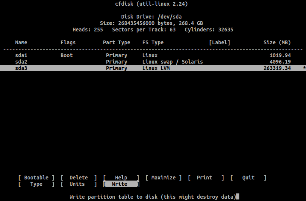Viewport: 306px width, 201px height.
Task: Select Quit to exit cfdisk
Action: click(248, 178)
